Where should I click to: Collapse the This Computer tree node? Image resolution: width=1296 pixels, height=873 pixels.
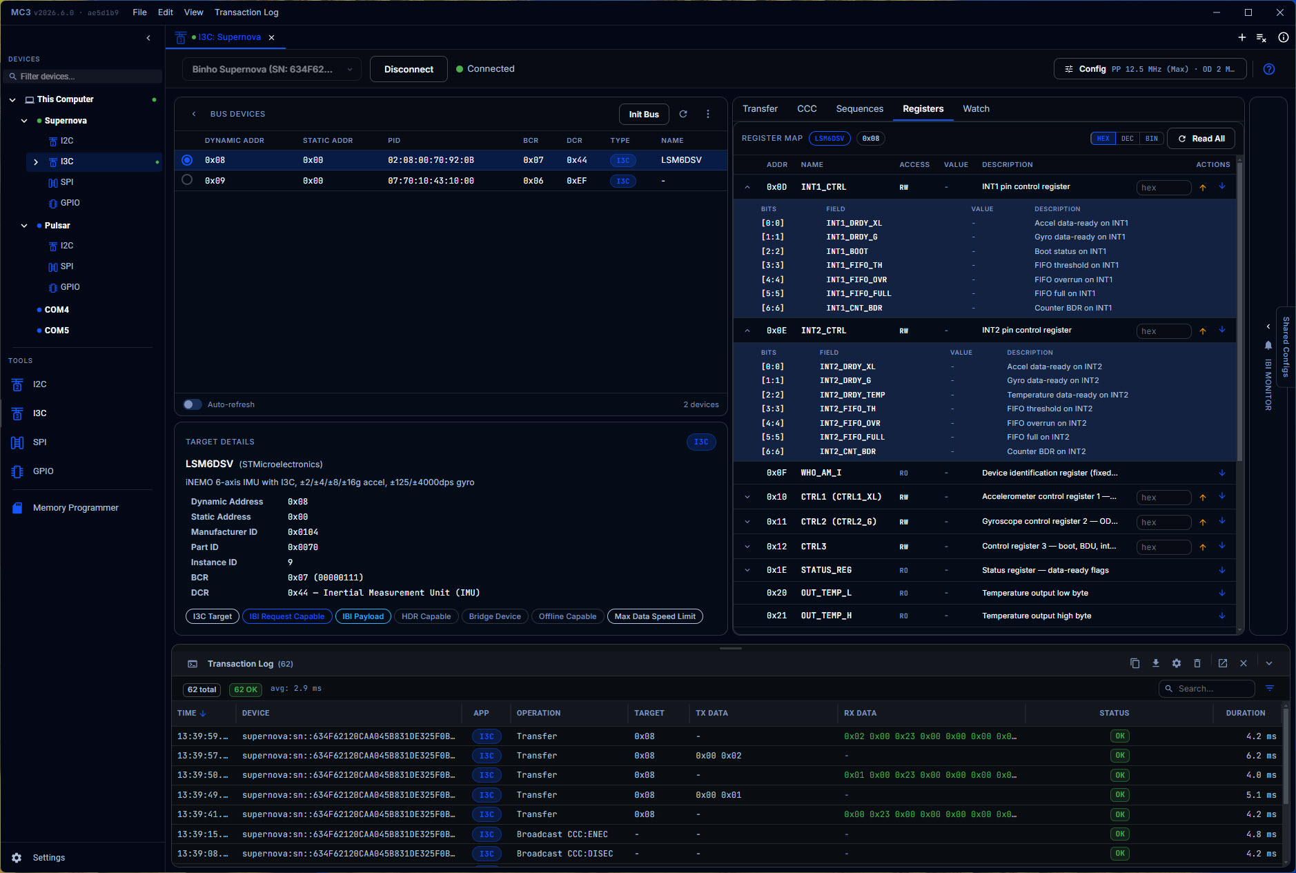[x=12, y=100]
